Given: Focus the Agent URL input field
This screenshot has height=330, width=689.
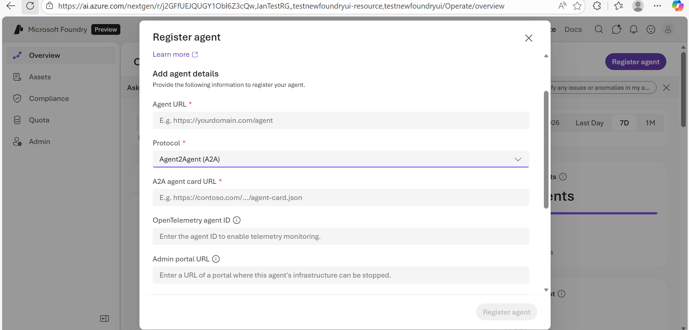Looking at the screenshot, I should [x=341, y=120].
